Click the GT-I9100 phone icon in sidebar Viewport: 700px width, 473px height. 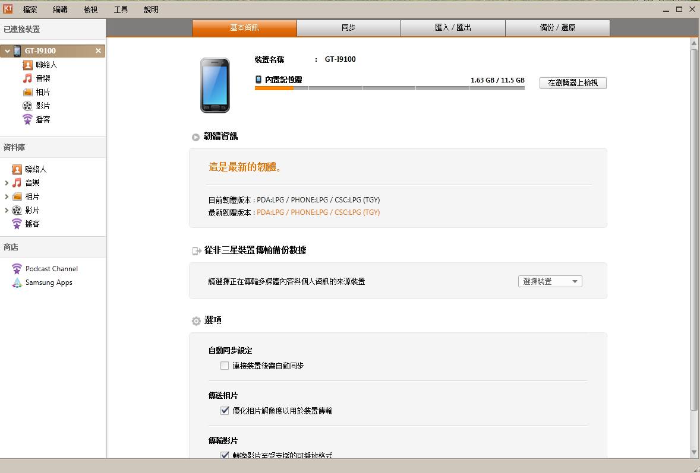click(17, 51)
